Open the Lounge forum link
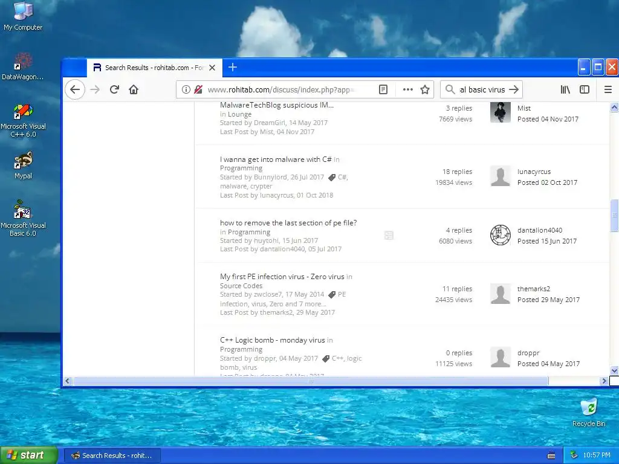619x464 pixels. pos(239,114)
